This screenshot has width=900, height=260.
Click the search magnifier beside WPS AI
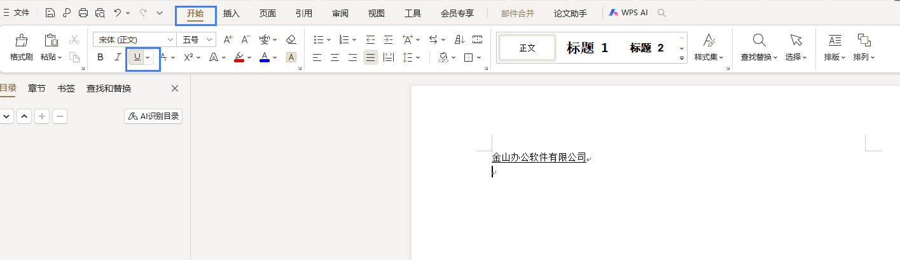pyautogui.click(x=661, y=13)
